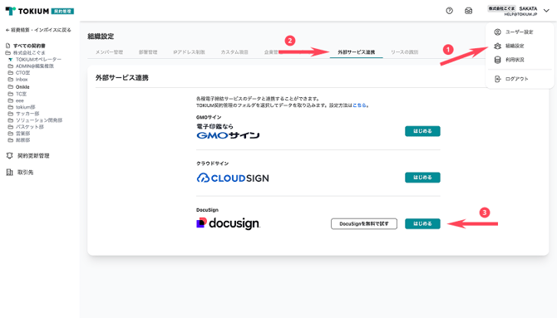Open the TC室 folder
Screen dimensions: 557x318
21,94
